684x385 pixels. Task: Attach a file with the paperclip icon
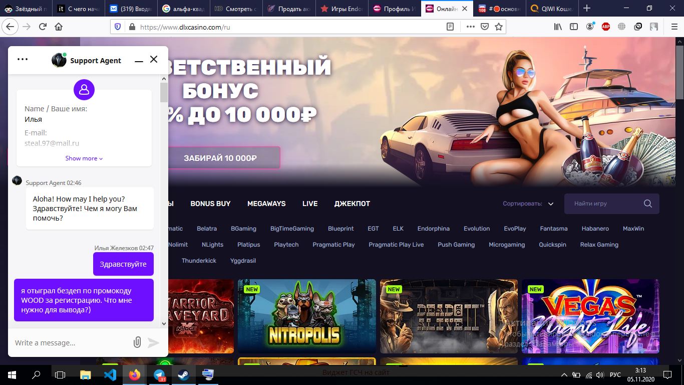click(137, 342)
